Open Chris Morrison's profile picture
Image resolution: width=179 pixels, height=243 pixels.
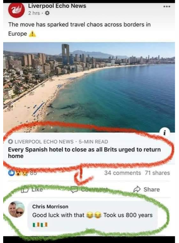coord(17,209)
